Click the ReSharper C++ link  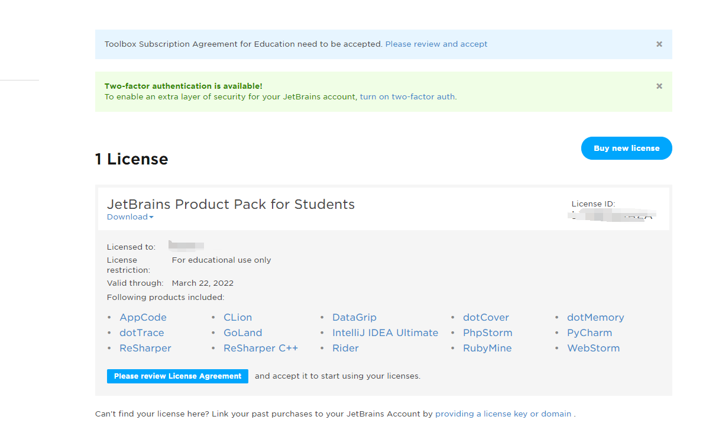(x=261, y=348)
